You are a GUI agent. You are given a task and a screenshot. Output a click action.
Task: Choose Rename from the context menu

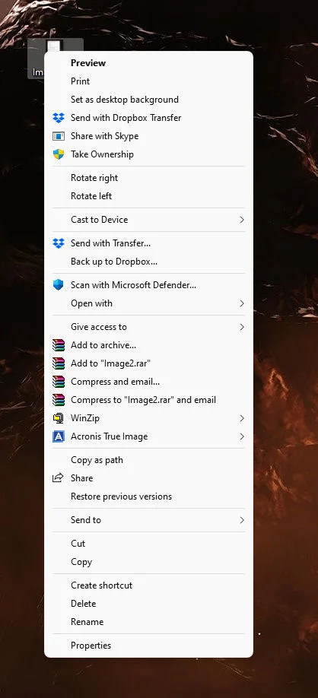(x=149, y=622)
